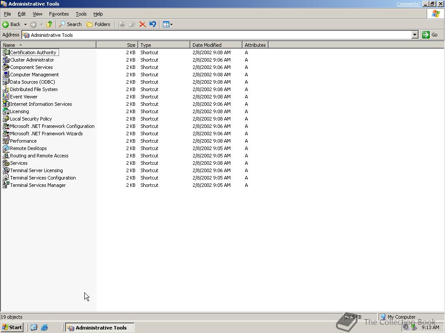Click the Show Desktop quick launch icon
Image resolution: width=445 pixels, height=333 pixels.
[x=34, y=327]
